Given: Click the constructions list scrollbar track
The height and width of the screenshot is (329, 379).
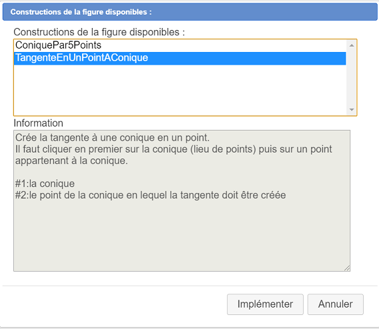Looking at the screenshot, I should [352, 77].
